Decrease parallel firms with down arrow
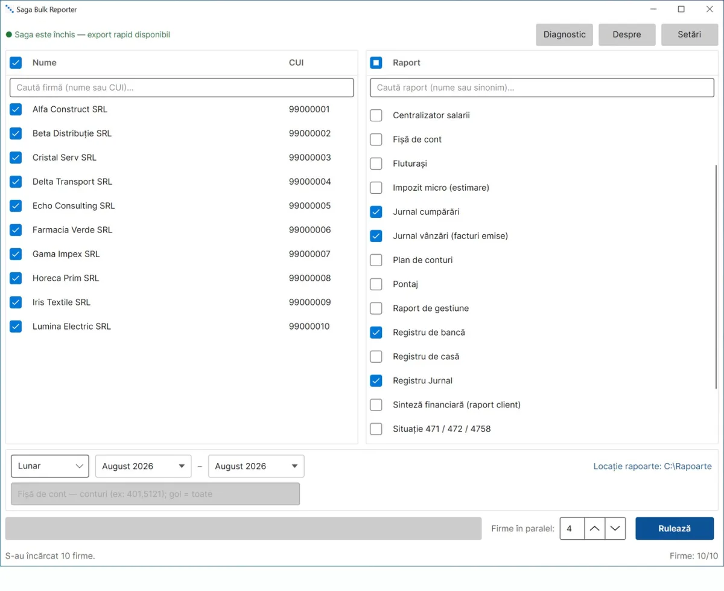 [615, 528]
